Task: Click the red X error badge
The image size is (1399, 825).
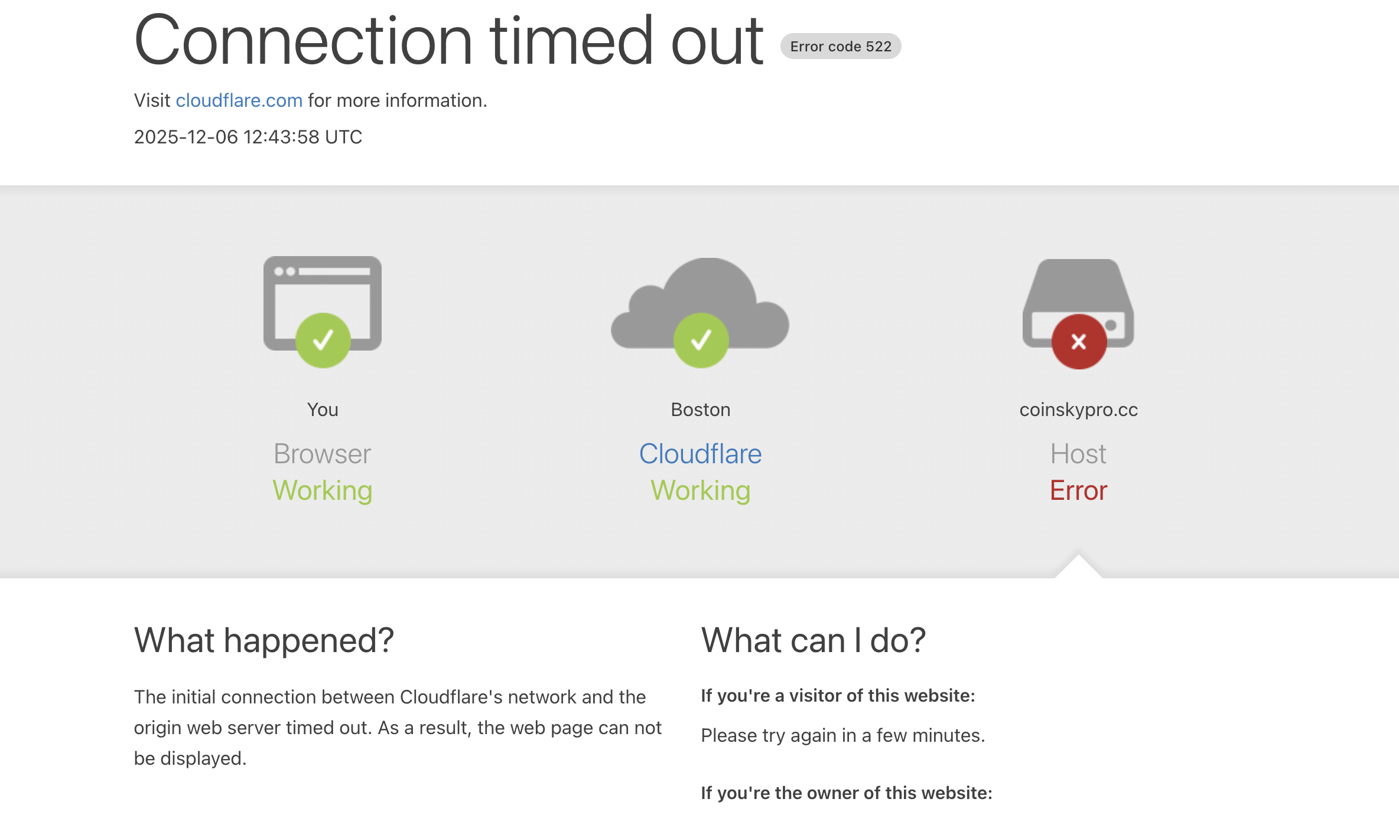Action: 1079,342
